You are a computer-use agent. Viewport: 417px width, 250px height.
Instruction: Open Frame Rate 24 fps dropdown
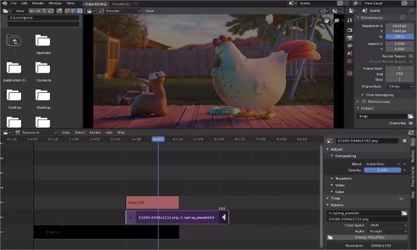[400, 87]
